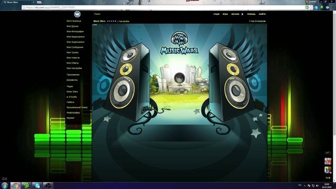Screen dimensions: 336x189
Task: Click the new tab button next to the Music Wars tab
Action: pyautogui.click(x=39, y=2)
